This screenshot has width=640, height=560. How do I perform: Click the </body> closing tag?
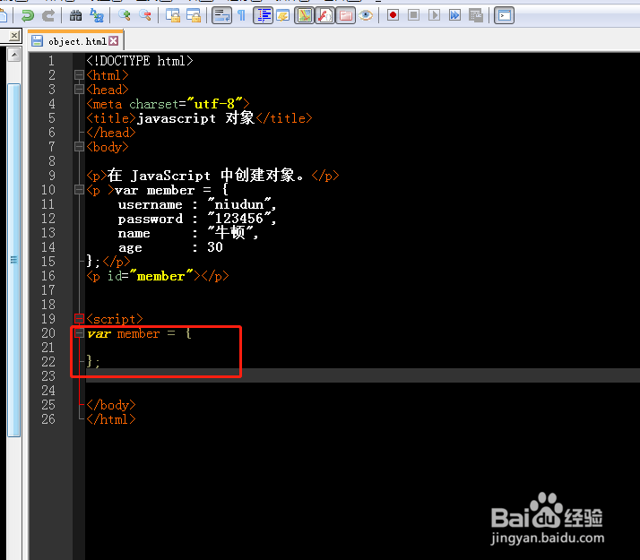[110, 405]
